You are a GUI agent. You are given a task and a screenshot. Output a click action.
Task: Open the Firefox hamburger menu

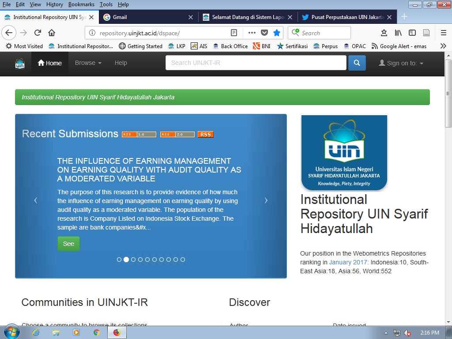pyautogui.click(x=444, y=33)
